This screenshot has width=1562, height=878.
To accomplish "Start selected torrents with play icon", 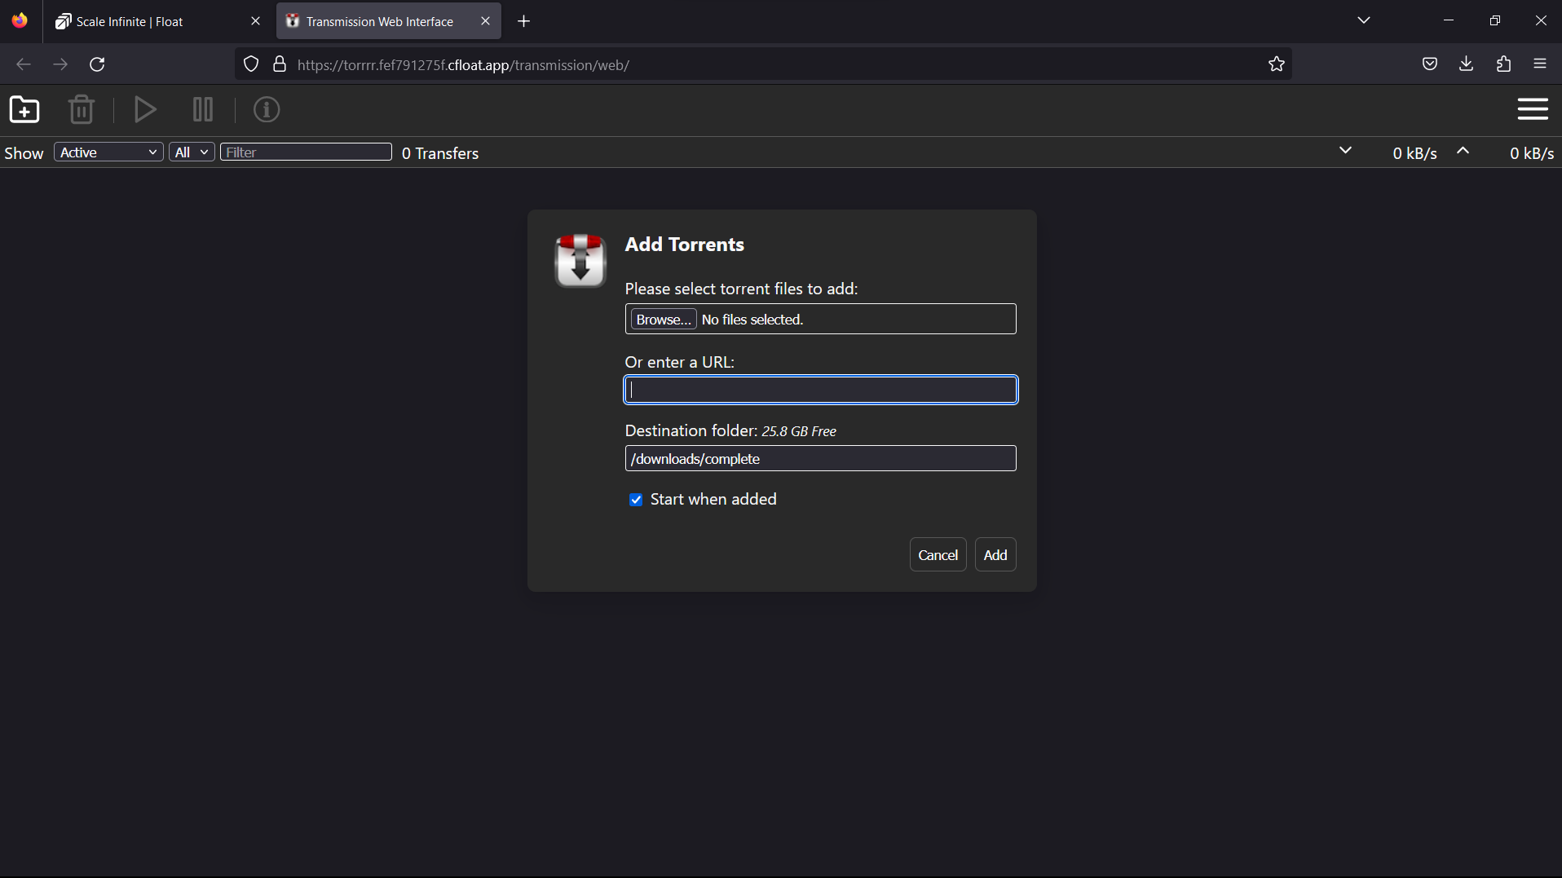I will tap(145, 109).
